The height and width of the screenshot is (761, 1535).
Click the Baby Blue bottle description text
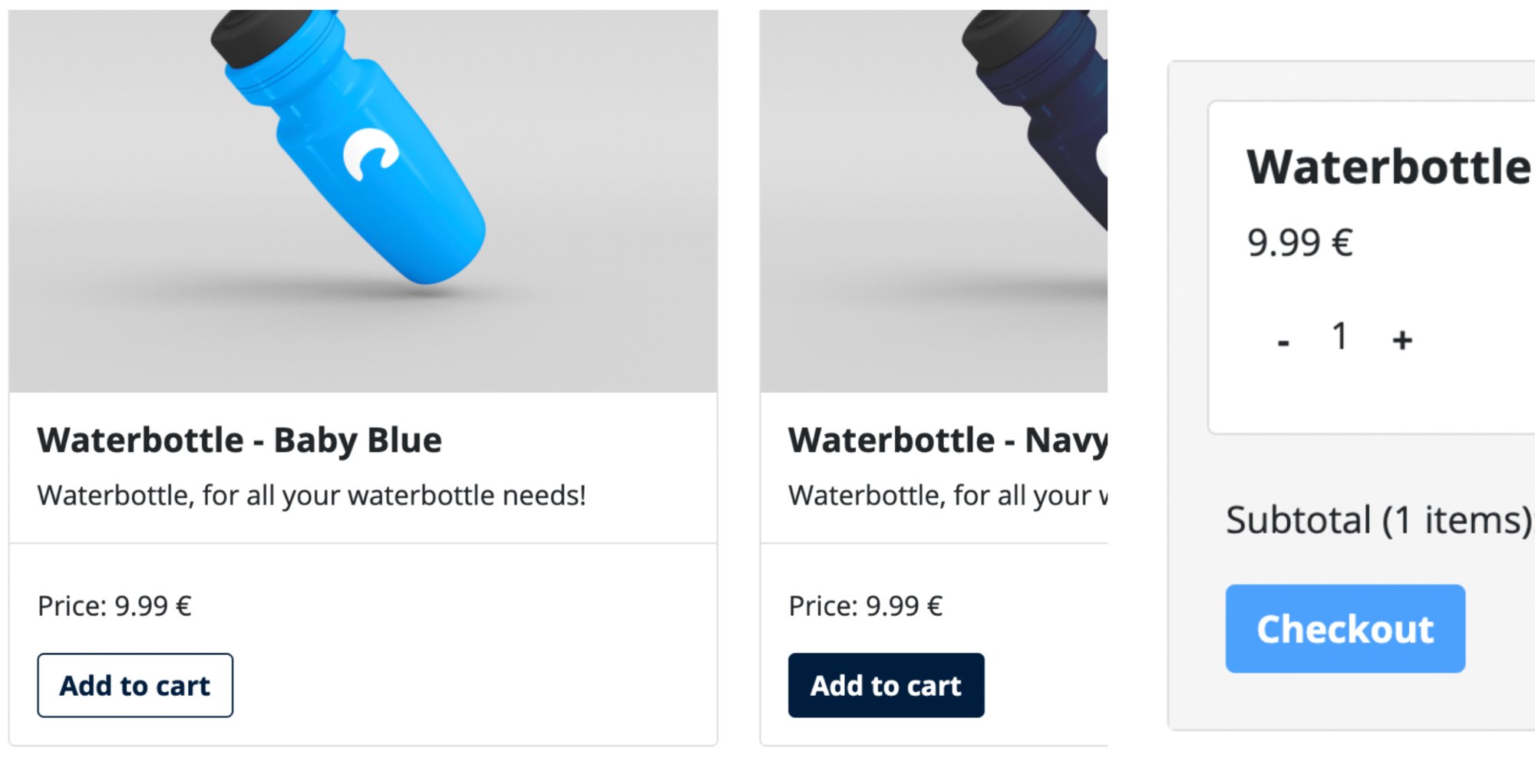click(x=312, y=496)
